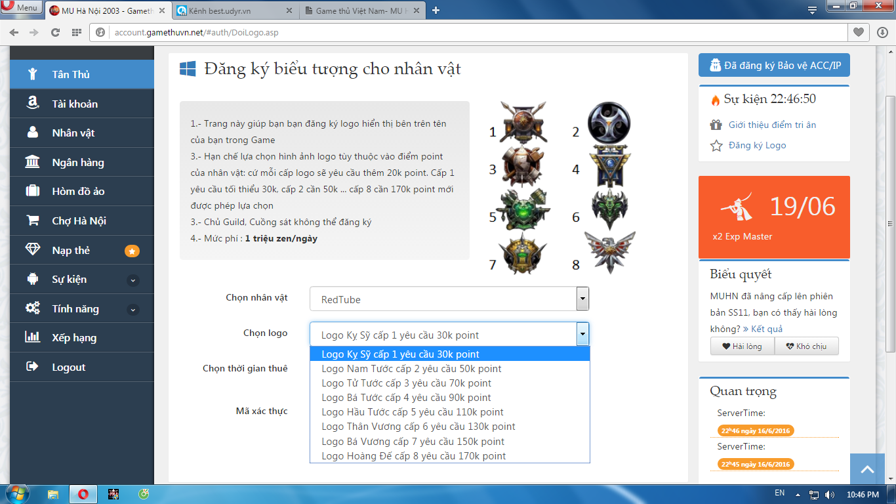
Task: Click the diamond icon beside Nạp thẻ
Action: coord(32,250)
